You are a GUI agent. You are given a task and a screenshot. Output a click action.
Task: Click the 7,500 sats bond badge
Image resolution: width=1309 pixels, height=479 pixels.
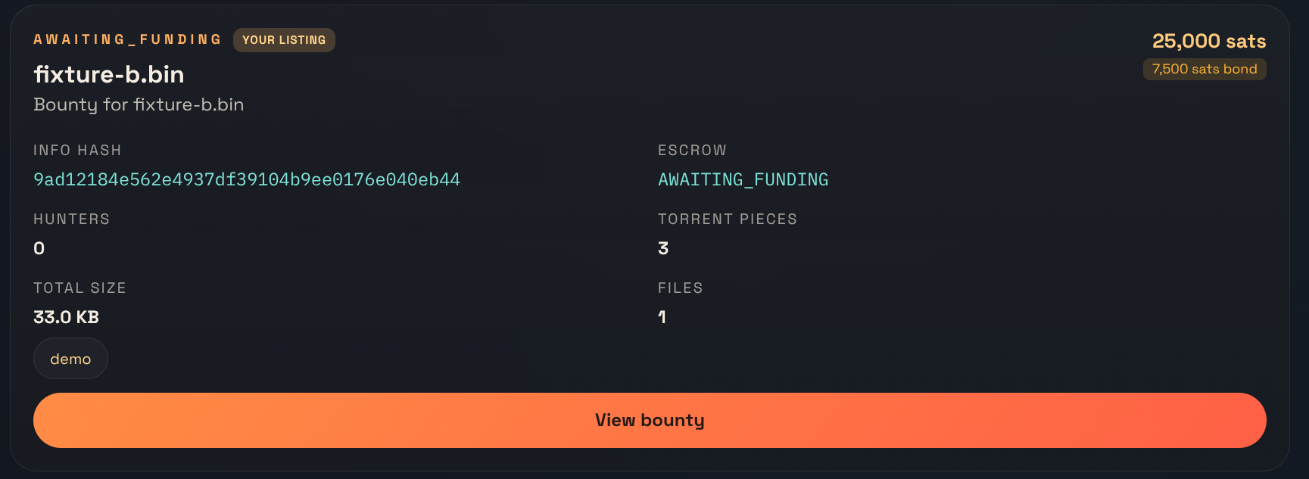point(1205,69)
